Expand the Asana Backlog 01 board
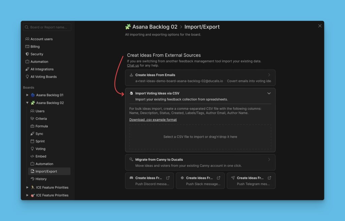Viewport: 345px width, 221px height. tap(28, 95)
